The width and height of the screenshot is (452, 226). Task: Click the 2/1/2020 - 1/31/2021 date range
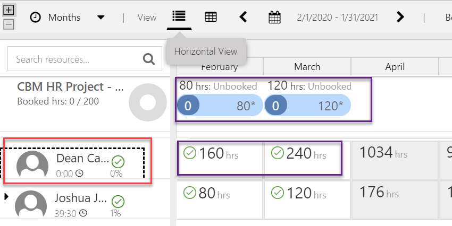(337, 18)
